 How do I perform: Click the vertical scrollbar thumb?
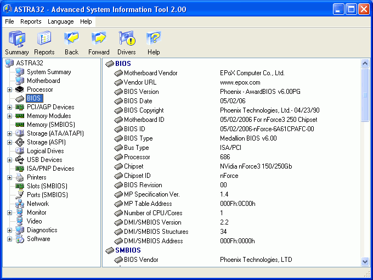(x=365, y=95)
